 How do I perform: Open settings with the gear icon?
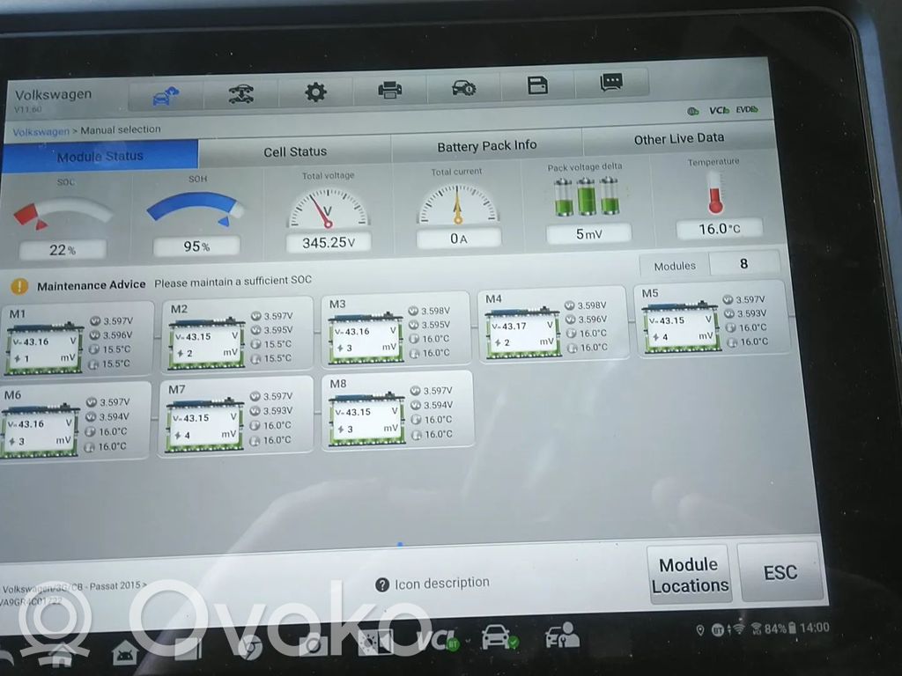(x=315, y=92)
